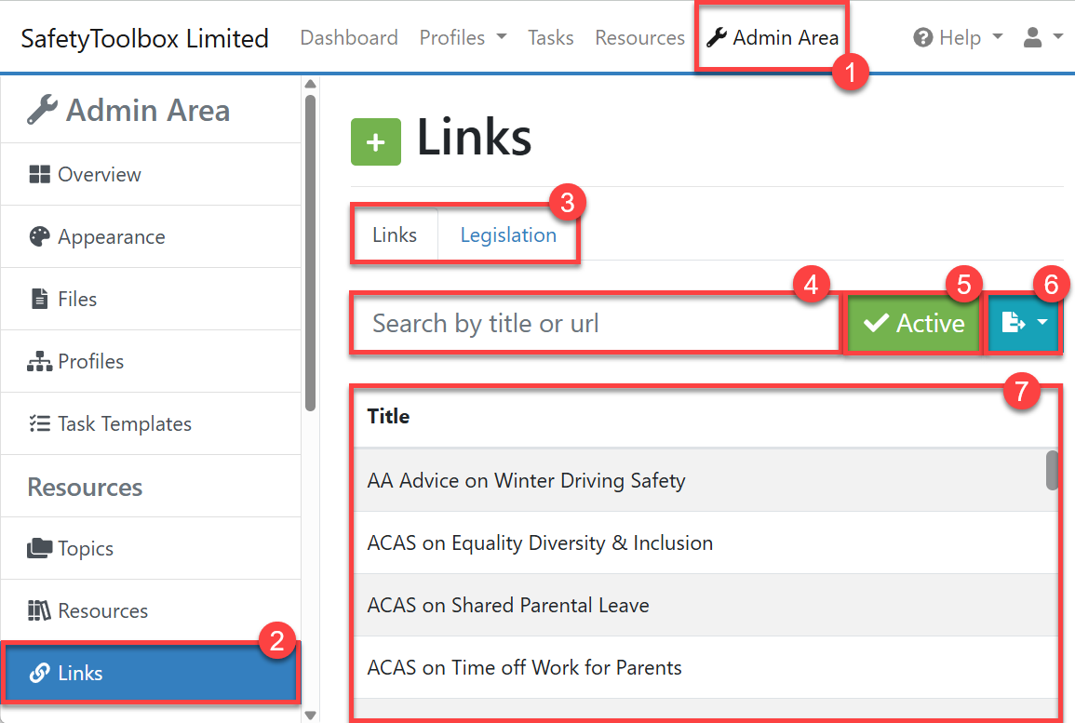The height and width of the screenshot is (723, 1075).
Task: Click the Search by title or url field
Action: [x=596, y=324]
